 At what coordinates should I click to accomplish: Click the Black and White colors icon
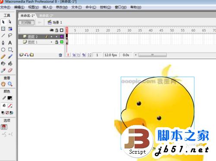tap(3, 113)
